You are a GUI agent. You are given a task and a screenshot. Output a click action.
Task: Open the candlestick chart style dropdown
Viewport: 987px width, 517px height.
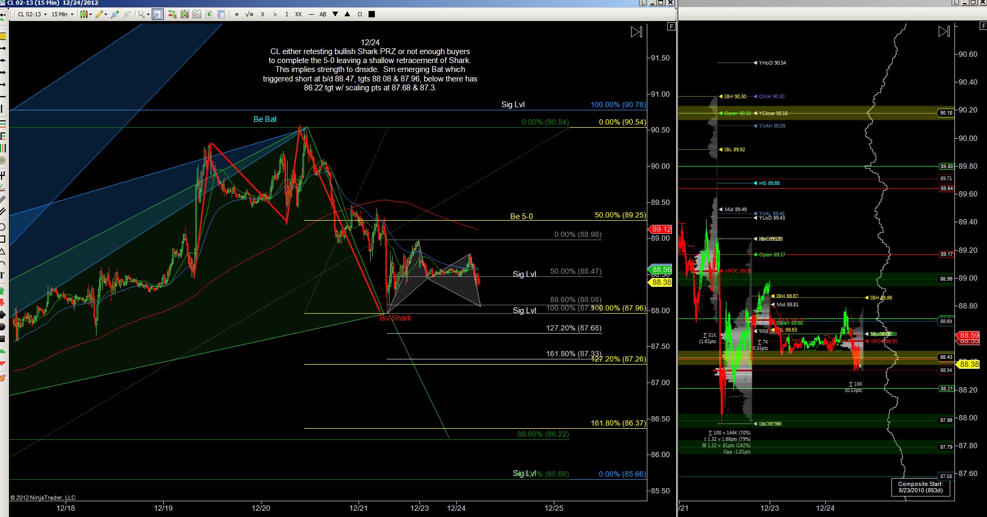86,14
